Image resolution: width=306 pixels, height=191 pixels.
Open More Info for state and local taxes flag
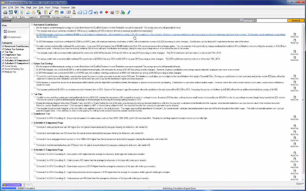click(294, 127)
